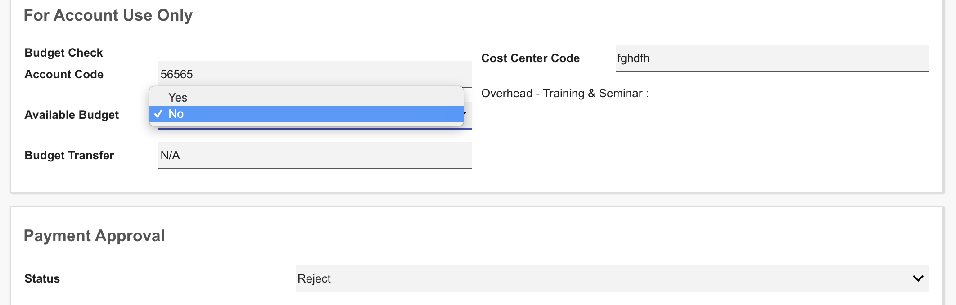
Task: Click the Budget Check label
Action: coord(63,53)
